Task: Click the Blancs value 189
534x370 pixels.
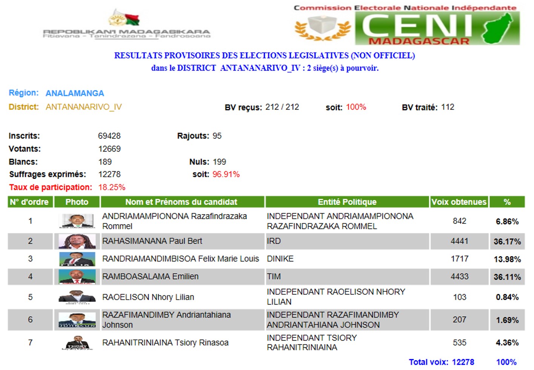Action: pyautogui.click(x=105, y=162)
